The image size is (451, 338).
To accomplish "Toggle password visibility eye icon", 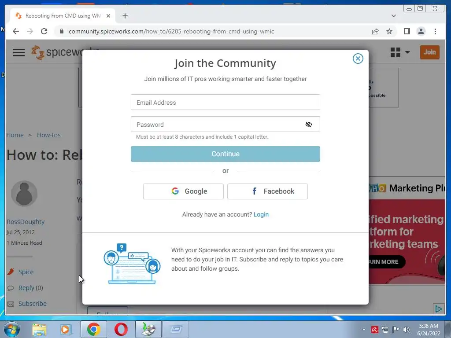I will click(309, 125).
